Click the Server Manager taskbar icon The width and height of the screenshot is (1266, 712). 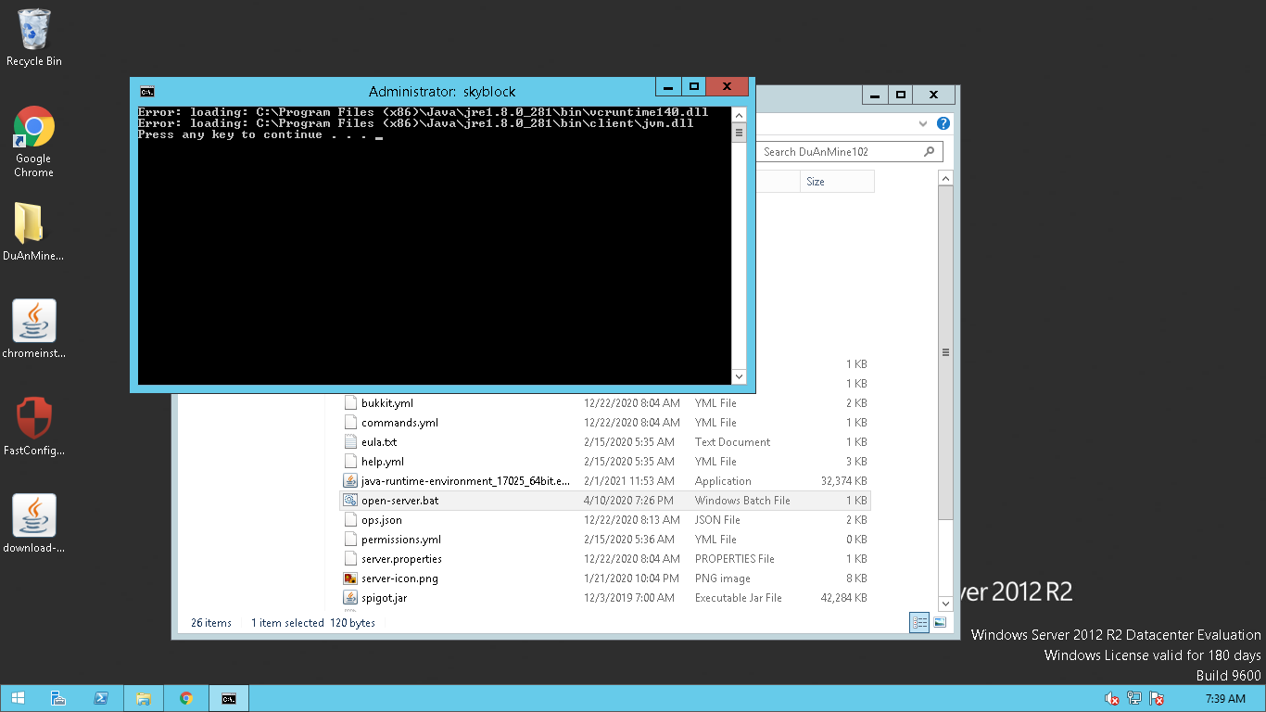tap(57, 698)
